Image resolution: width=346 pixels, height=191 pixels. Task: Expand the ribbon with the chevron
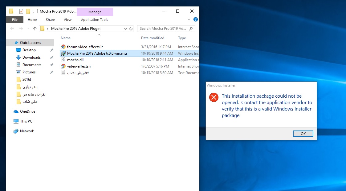pos(189,19)
